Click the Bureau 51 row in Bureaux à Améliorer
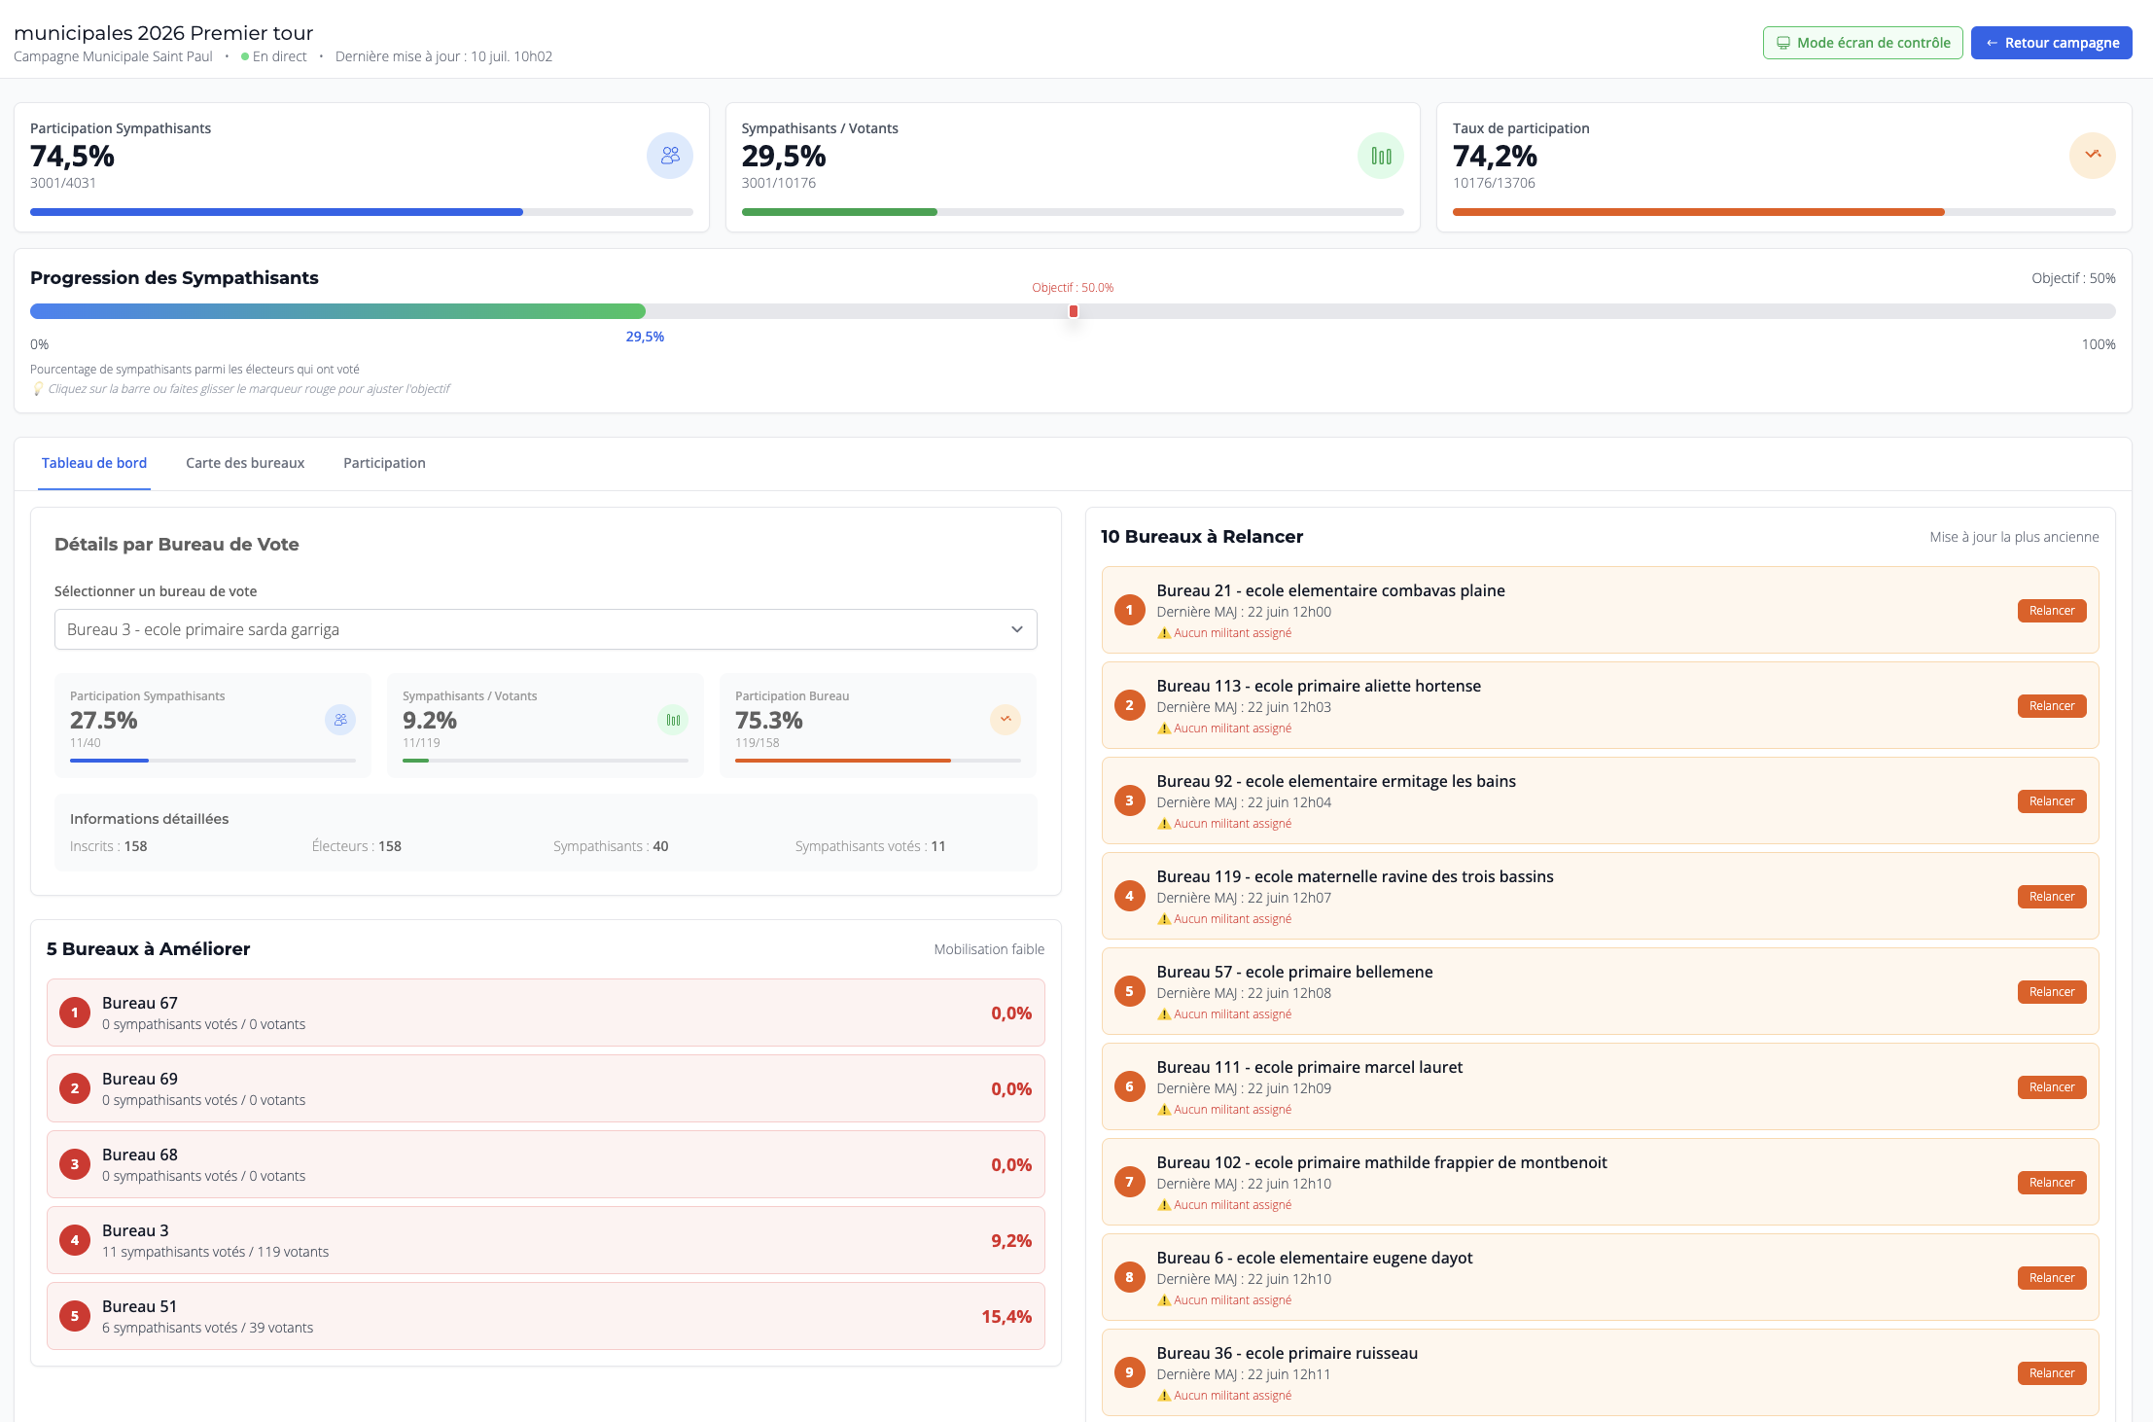The image size is (2153, 1422). point(546,1316)
